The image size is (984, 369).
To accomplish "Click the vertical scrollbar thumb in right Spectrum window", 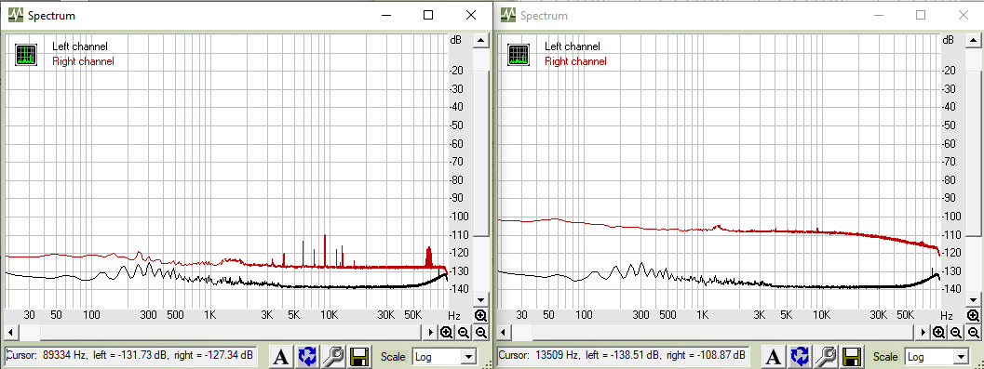I will pos(973,154).
